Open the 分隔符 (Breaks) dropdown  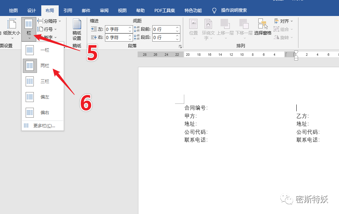49,21
